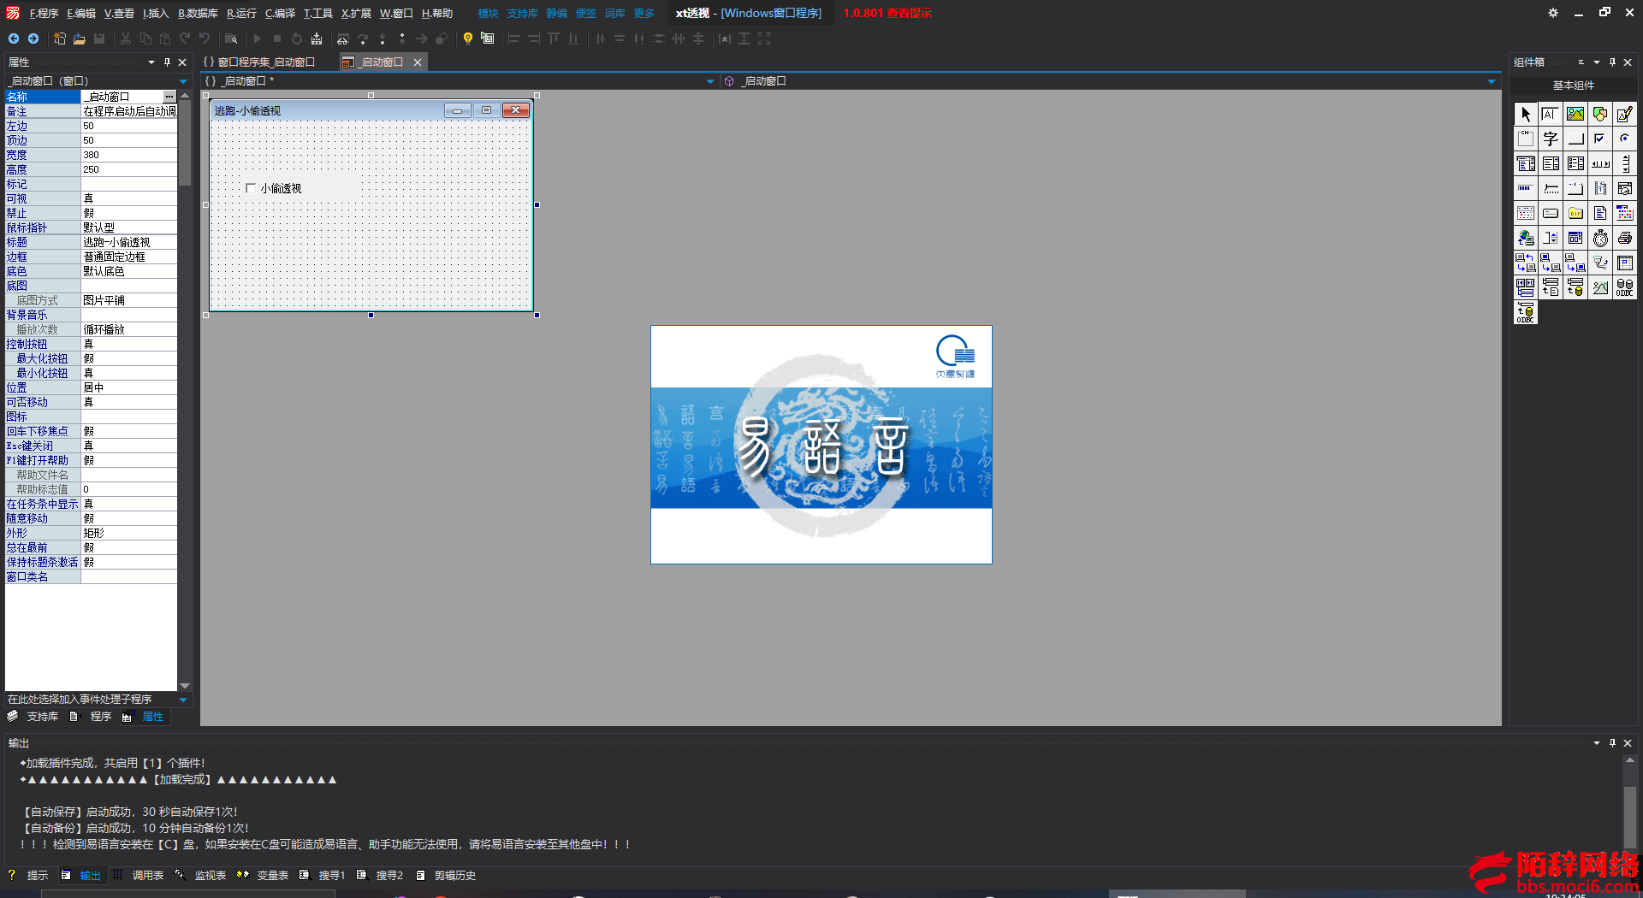Pick the Picture Box component
This screenshot has height=898, width=1643.
point(1575,114)
